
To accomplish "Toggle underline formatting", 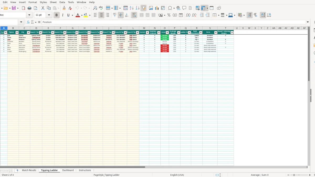I will point(69,15).
